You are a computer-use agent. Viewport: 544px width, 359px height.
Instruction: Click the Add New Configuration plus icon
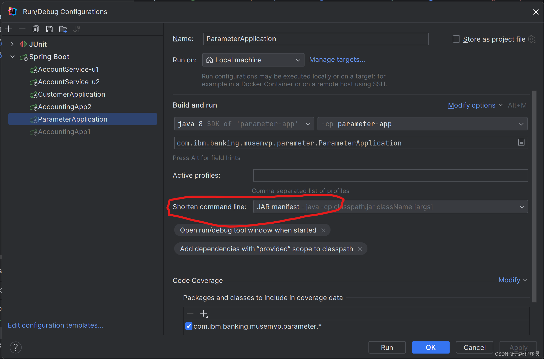tap(9, 29)
